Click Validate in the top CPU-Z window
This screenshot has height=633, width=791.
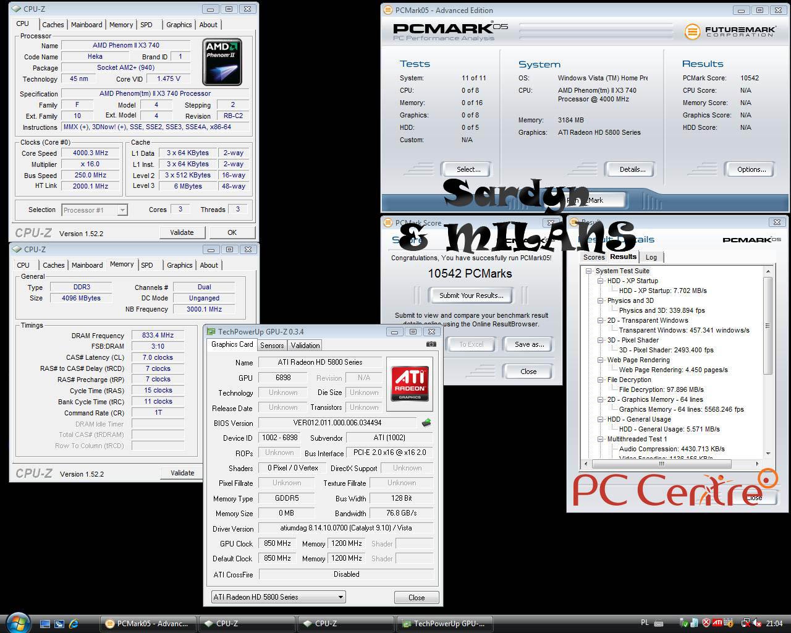pyautogui.click(x=182, y=232)
